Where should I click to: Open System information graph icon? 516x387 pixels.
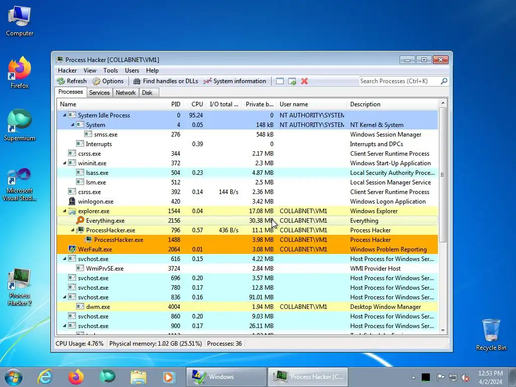[207, 81]
